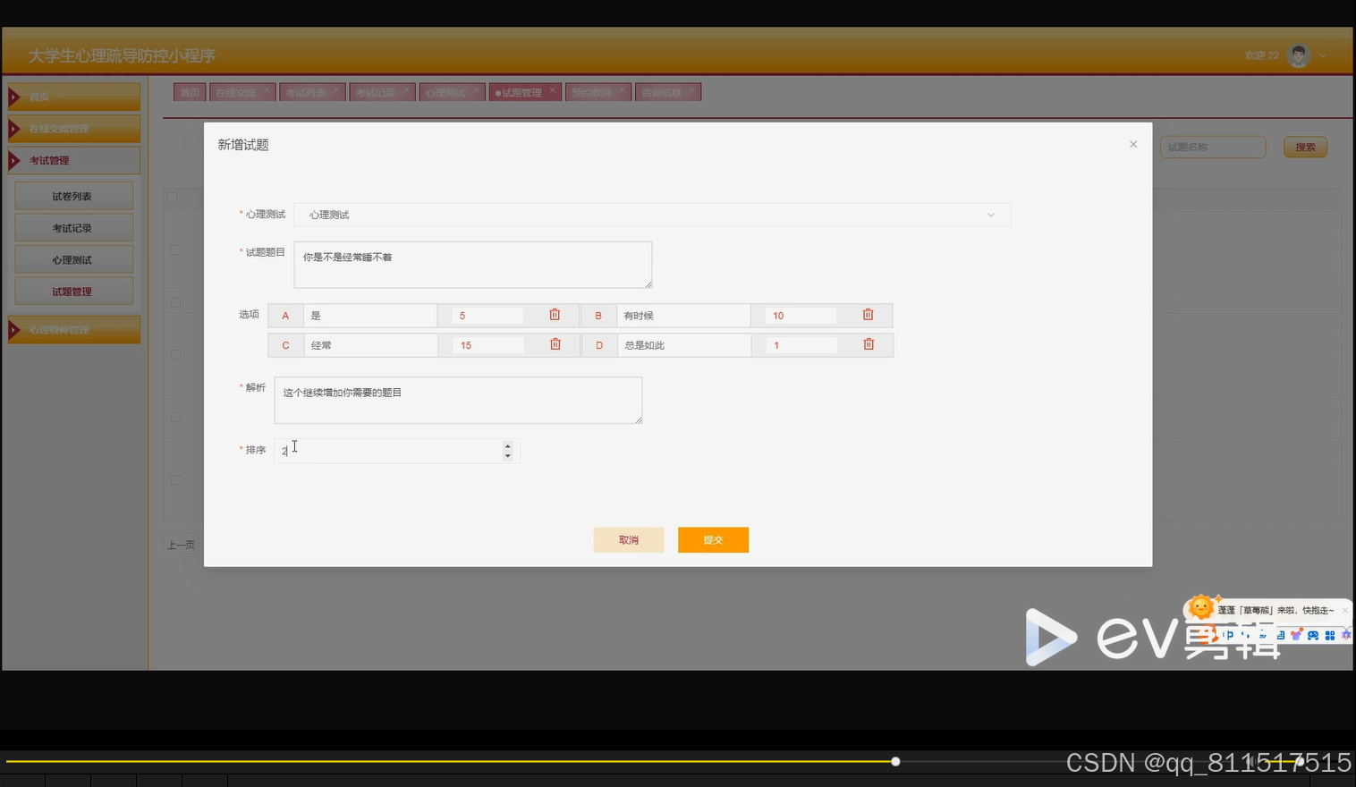Open the user menu chevron beside the avatar
The height and width of the screenshot is (787, 1356).
(x=1323, y=55)
